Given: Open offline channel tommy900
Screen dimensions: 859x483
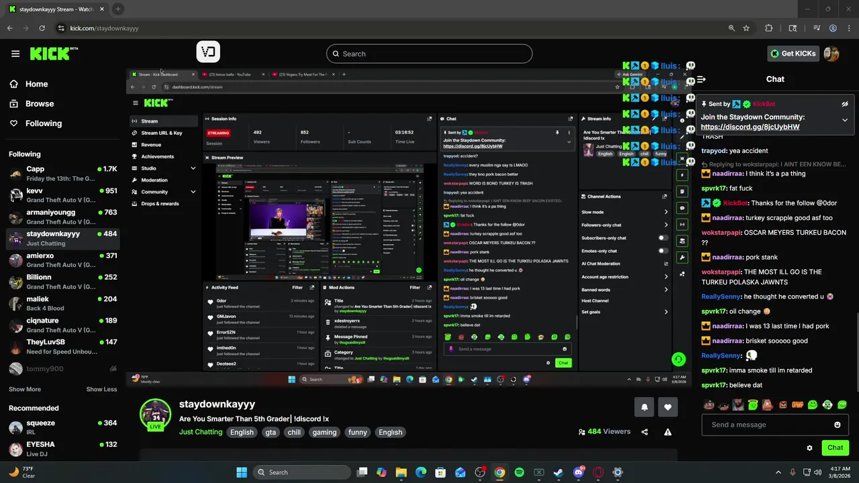Looking at the screenshot, I should (63, 369).
